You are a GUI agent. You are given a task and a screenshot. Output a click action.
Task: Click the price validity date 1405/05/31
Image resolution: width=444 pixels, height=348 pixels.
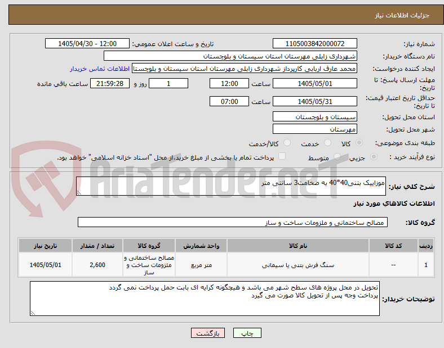click(x=315, y=101)
